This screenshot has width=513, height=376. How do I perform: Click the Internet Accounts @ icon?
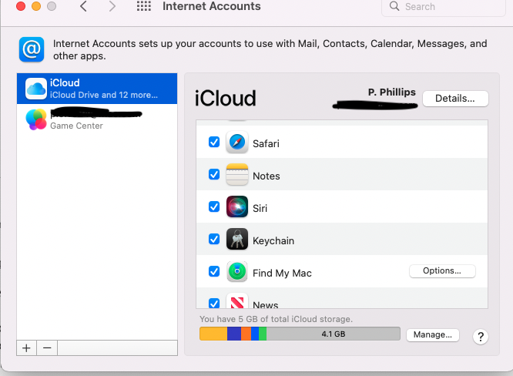click(32, 49)
